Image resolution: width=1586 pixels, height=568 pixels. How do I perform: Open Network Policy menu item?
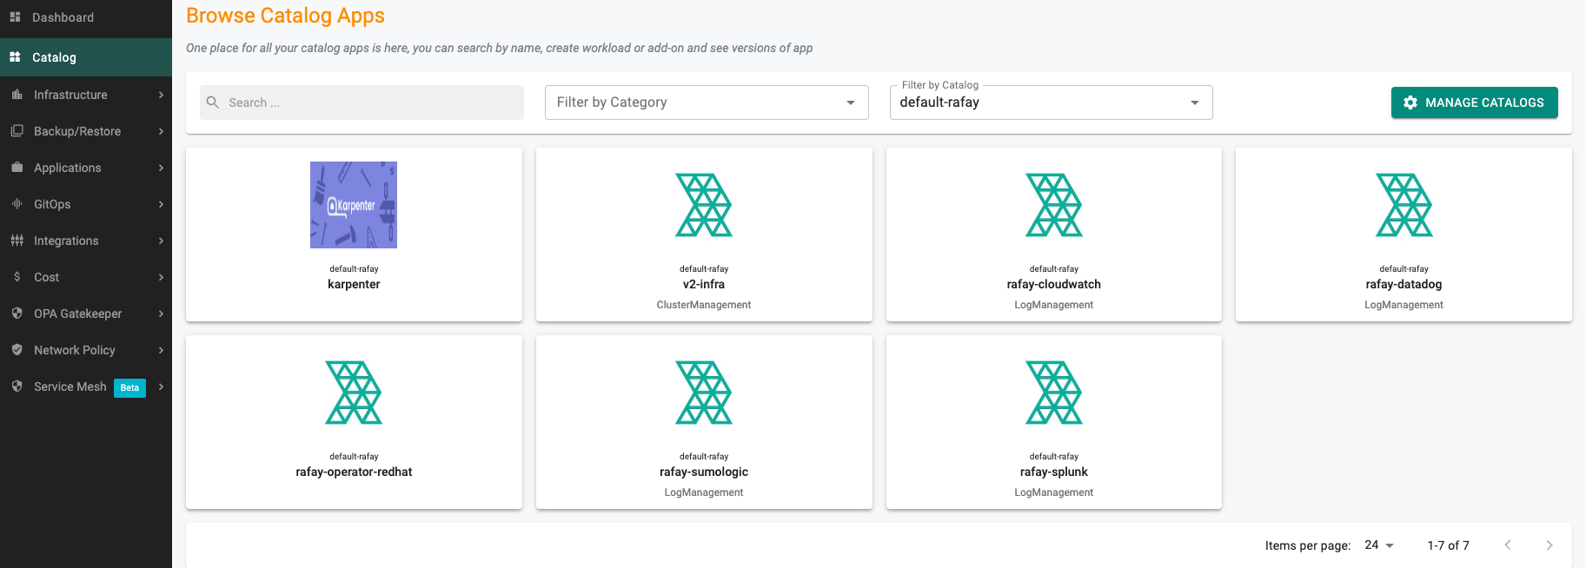click(86, 350)
